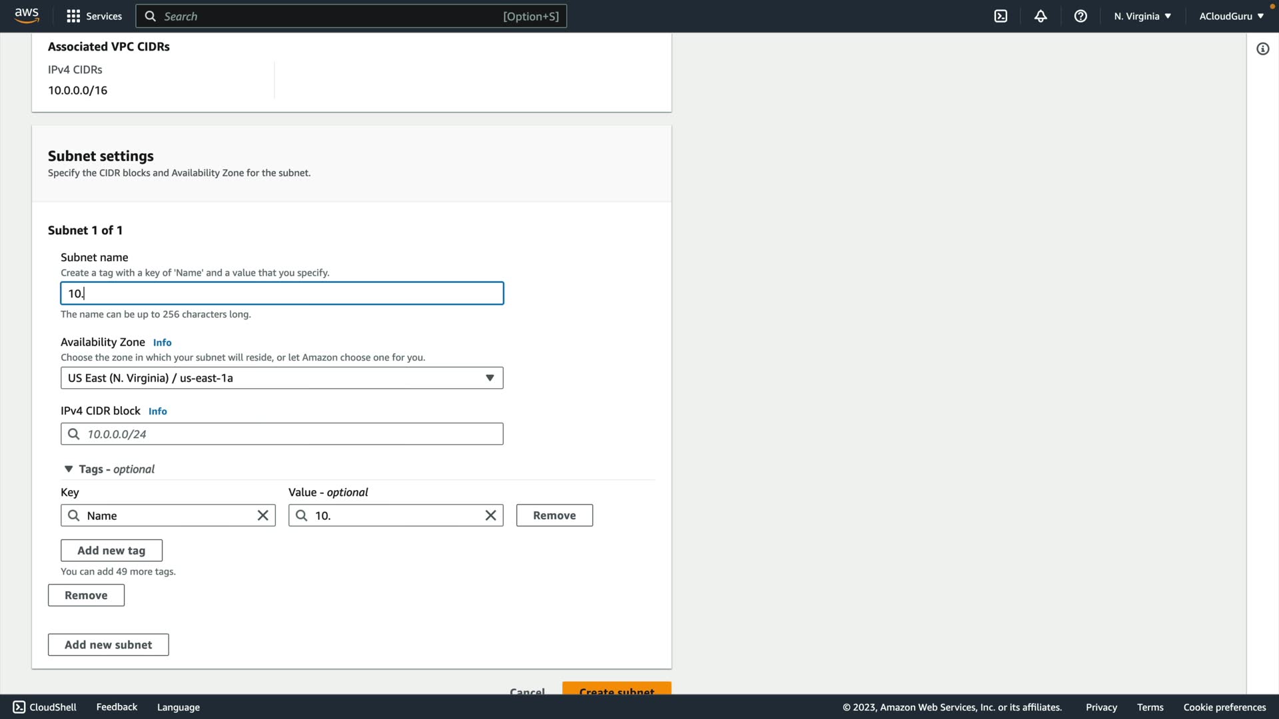Open the N. Virginia region dropdown
1279x719 pixels.
pyautogui.click(x=1142, y=16)
